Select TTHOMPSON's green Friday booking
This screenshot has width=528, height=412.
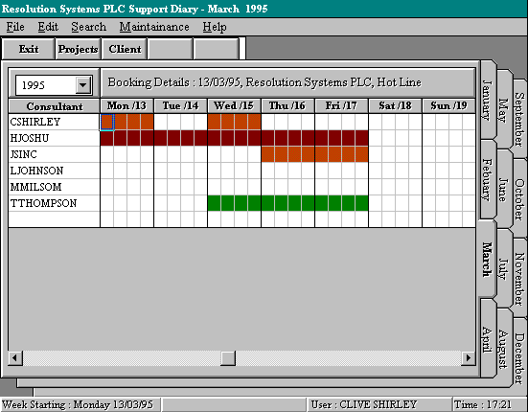pyautogui.click(x=341, y=203)
